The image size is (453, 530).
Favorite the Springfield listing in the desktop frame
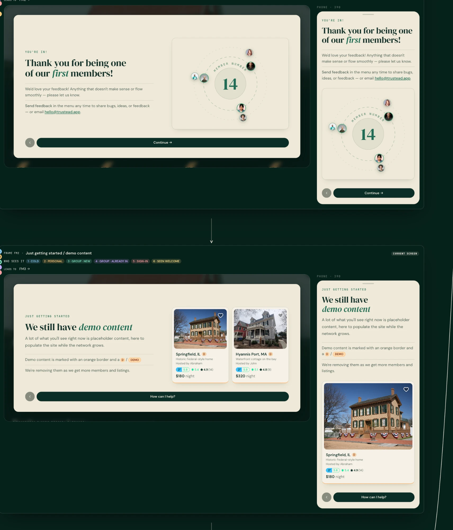coord(221,315)
